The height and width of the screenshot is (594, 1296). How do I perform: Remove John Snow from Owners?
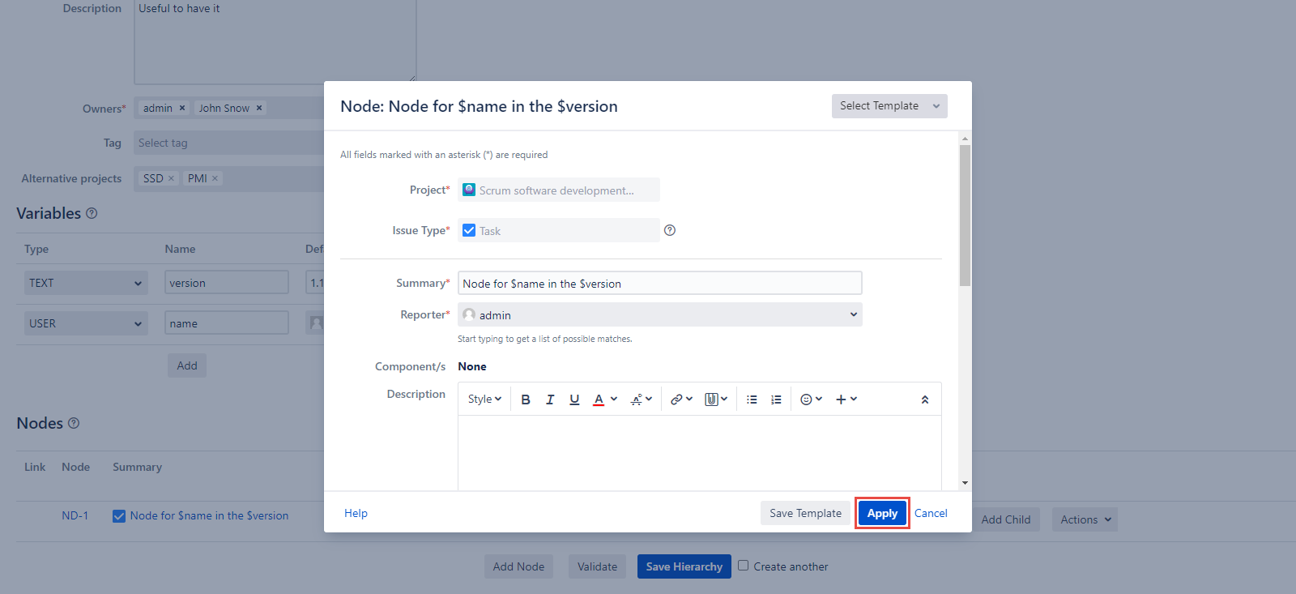coord(259,108)
